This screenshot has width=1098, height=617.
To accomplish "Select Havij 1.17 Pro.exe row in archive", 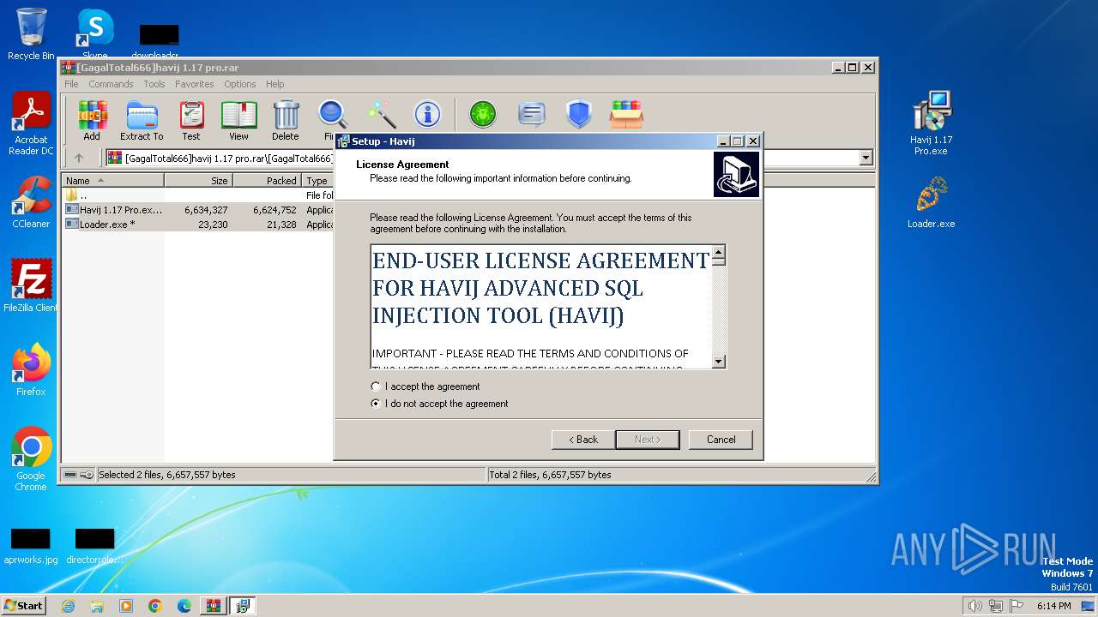I will [198, 210].
